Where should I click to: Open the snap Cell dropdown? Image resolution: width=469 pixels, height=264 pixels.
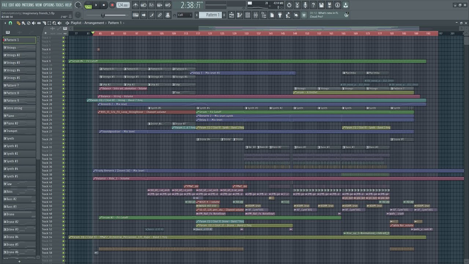(x=184, y=15)
